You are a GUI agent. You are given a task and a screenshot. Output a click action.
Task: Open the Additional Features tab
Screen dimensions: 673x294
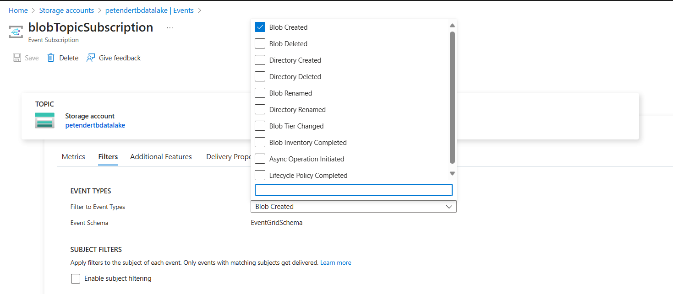click(x=161, y=157)
